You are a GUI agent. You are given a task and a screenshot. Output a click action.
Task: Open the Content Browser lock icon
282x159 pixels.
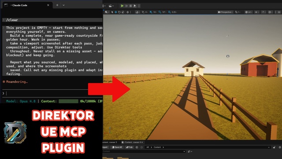click(274, 147)
